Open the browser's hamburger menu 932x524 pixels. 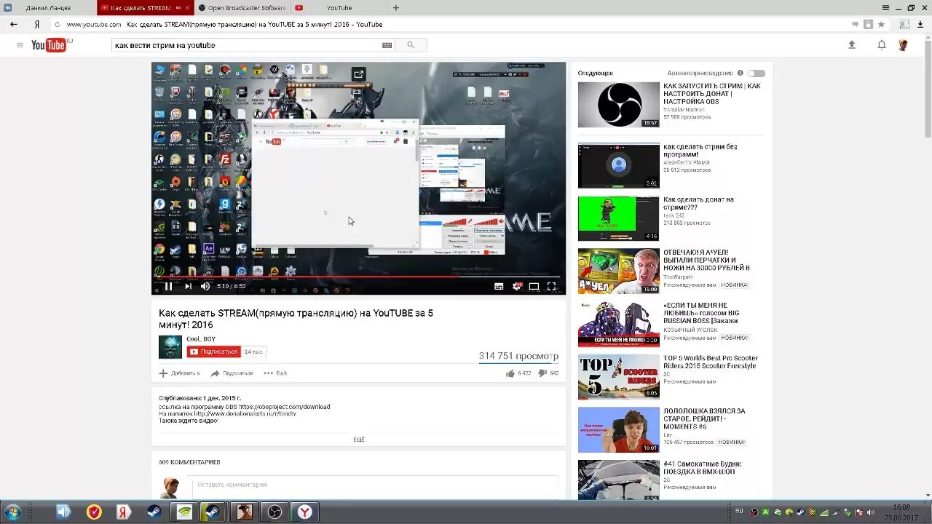tap(885, 8)
